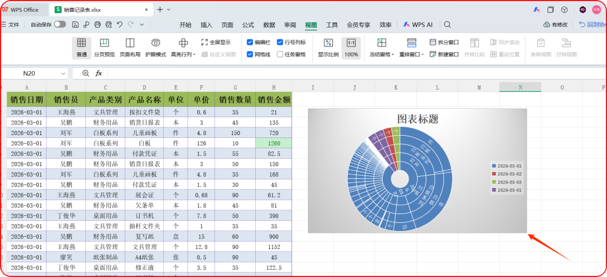Switch to the 数据 ribbon tab
The width and height of the screenshot is (607, 277).
269,25
